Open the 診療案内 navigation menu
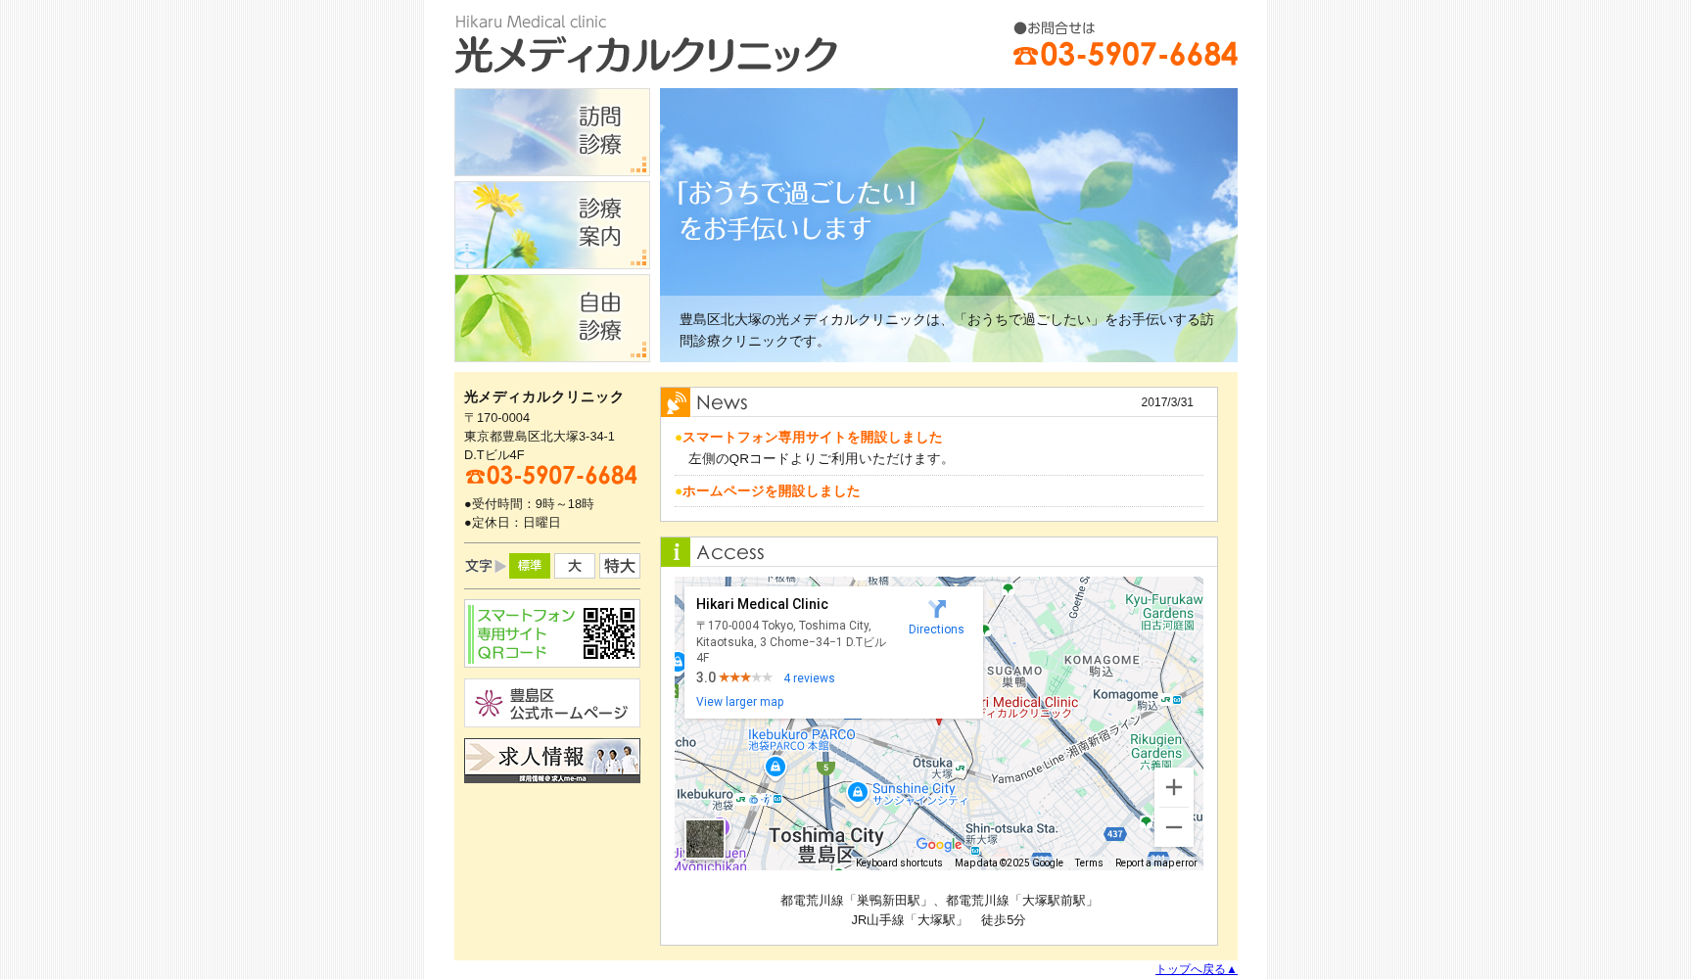 click(x=551, y=224)
